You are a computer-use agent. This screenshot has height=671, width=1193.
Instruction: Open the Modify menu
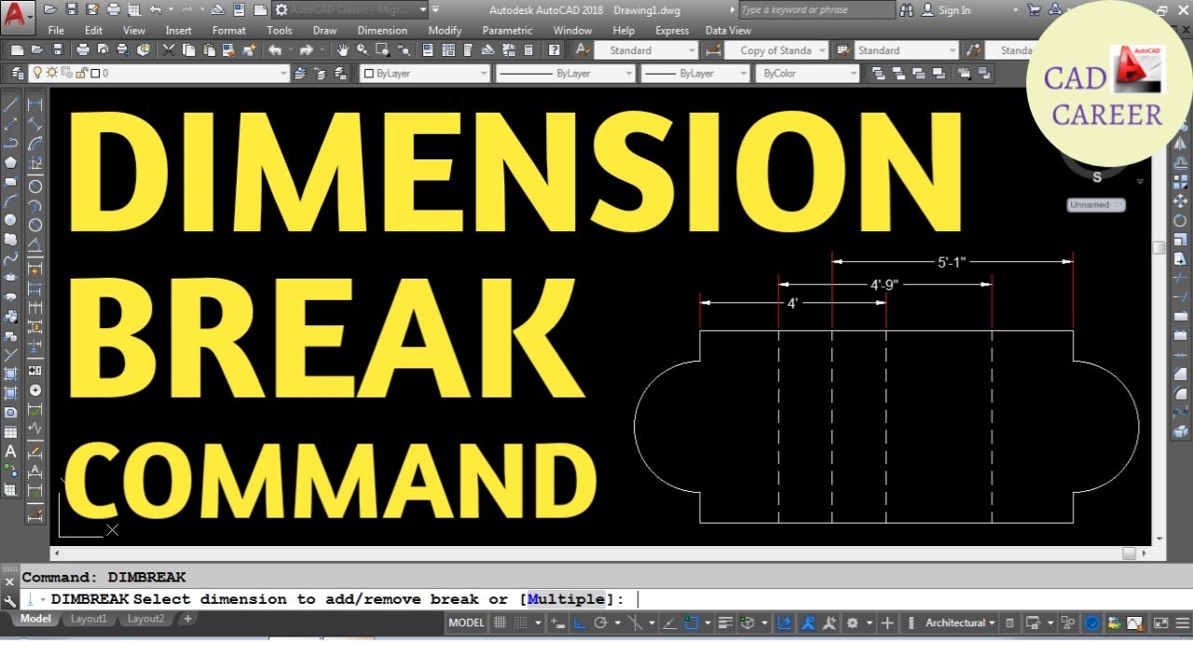[445, 31]
